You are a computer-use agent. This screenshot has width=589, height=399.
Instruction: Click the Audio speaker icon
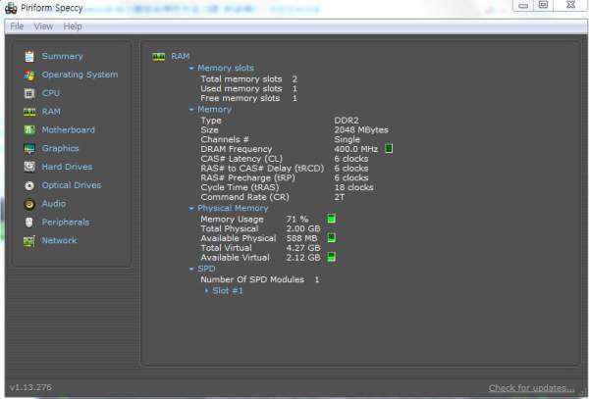[29, 204]
